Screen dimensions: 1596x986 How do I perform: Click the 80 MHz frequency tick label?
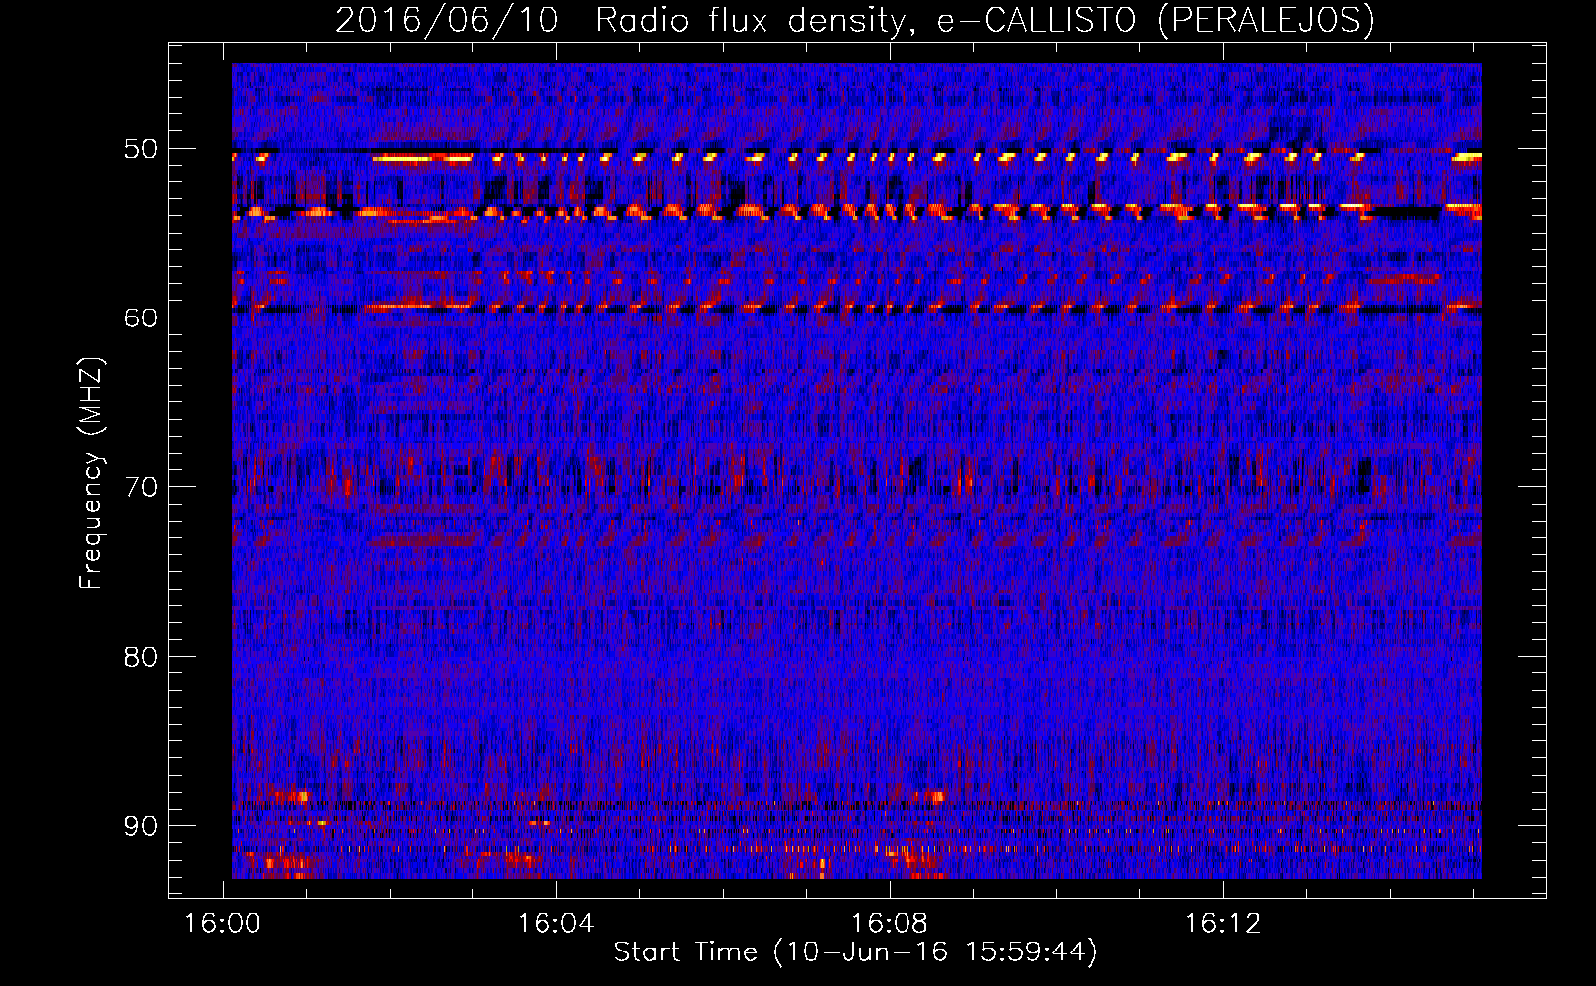(140, 657)
